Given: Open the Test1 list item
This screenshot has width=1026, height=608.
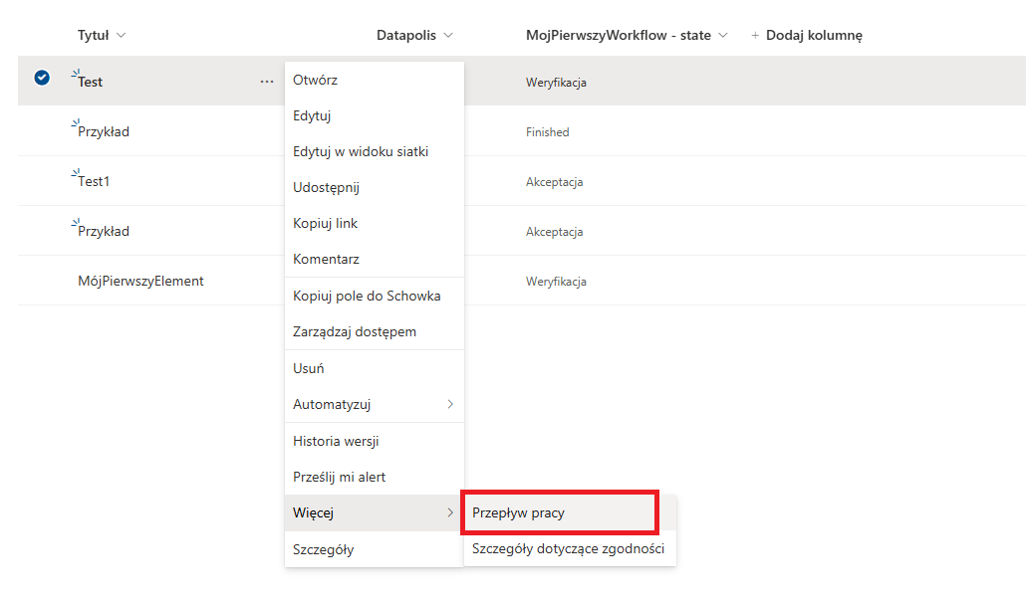Looking at the screenshot, I should pyautogui.click(x=94, y=181).
